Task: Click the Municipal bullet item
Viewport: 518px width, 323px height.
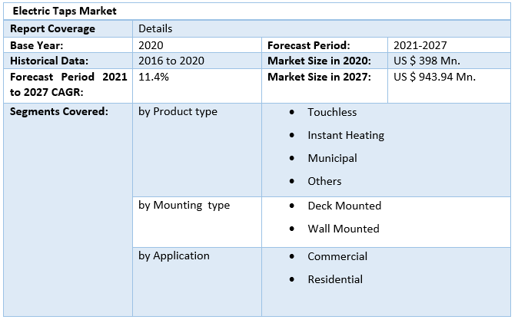Action: 332,158
